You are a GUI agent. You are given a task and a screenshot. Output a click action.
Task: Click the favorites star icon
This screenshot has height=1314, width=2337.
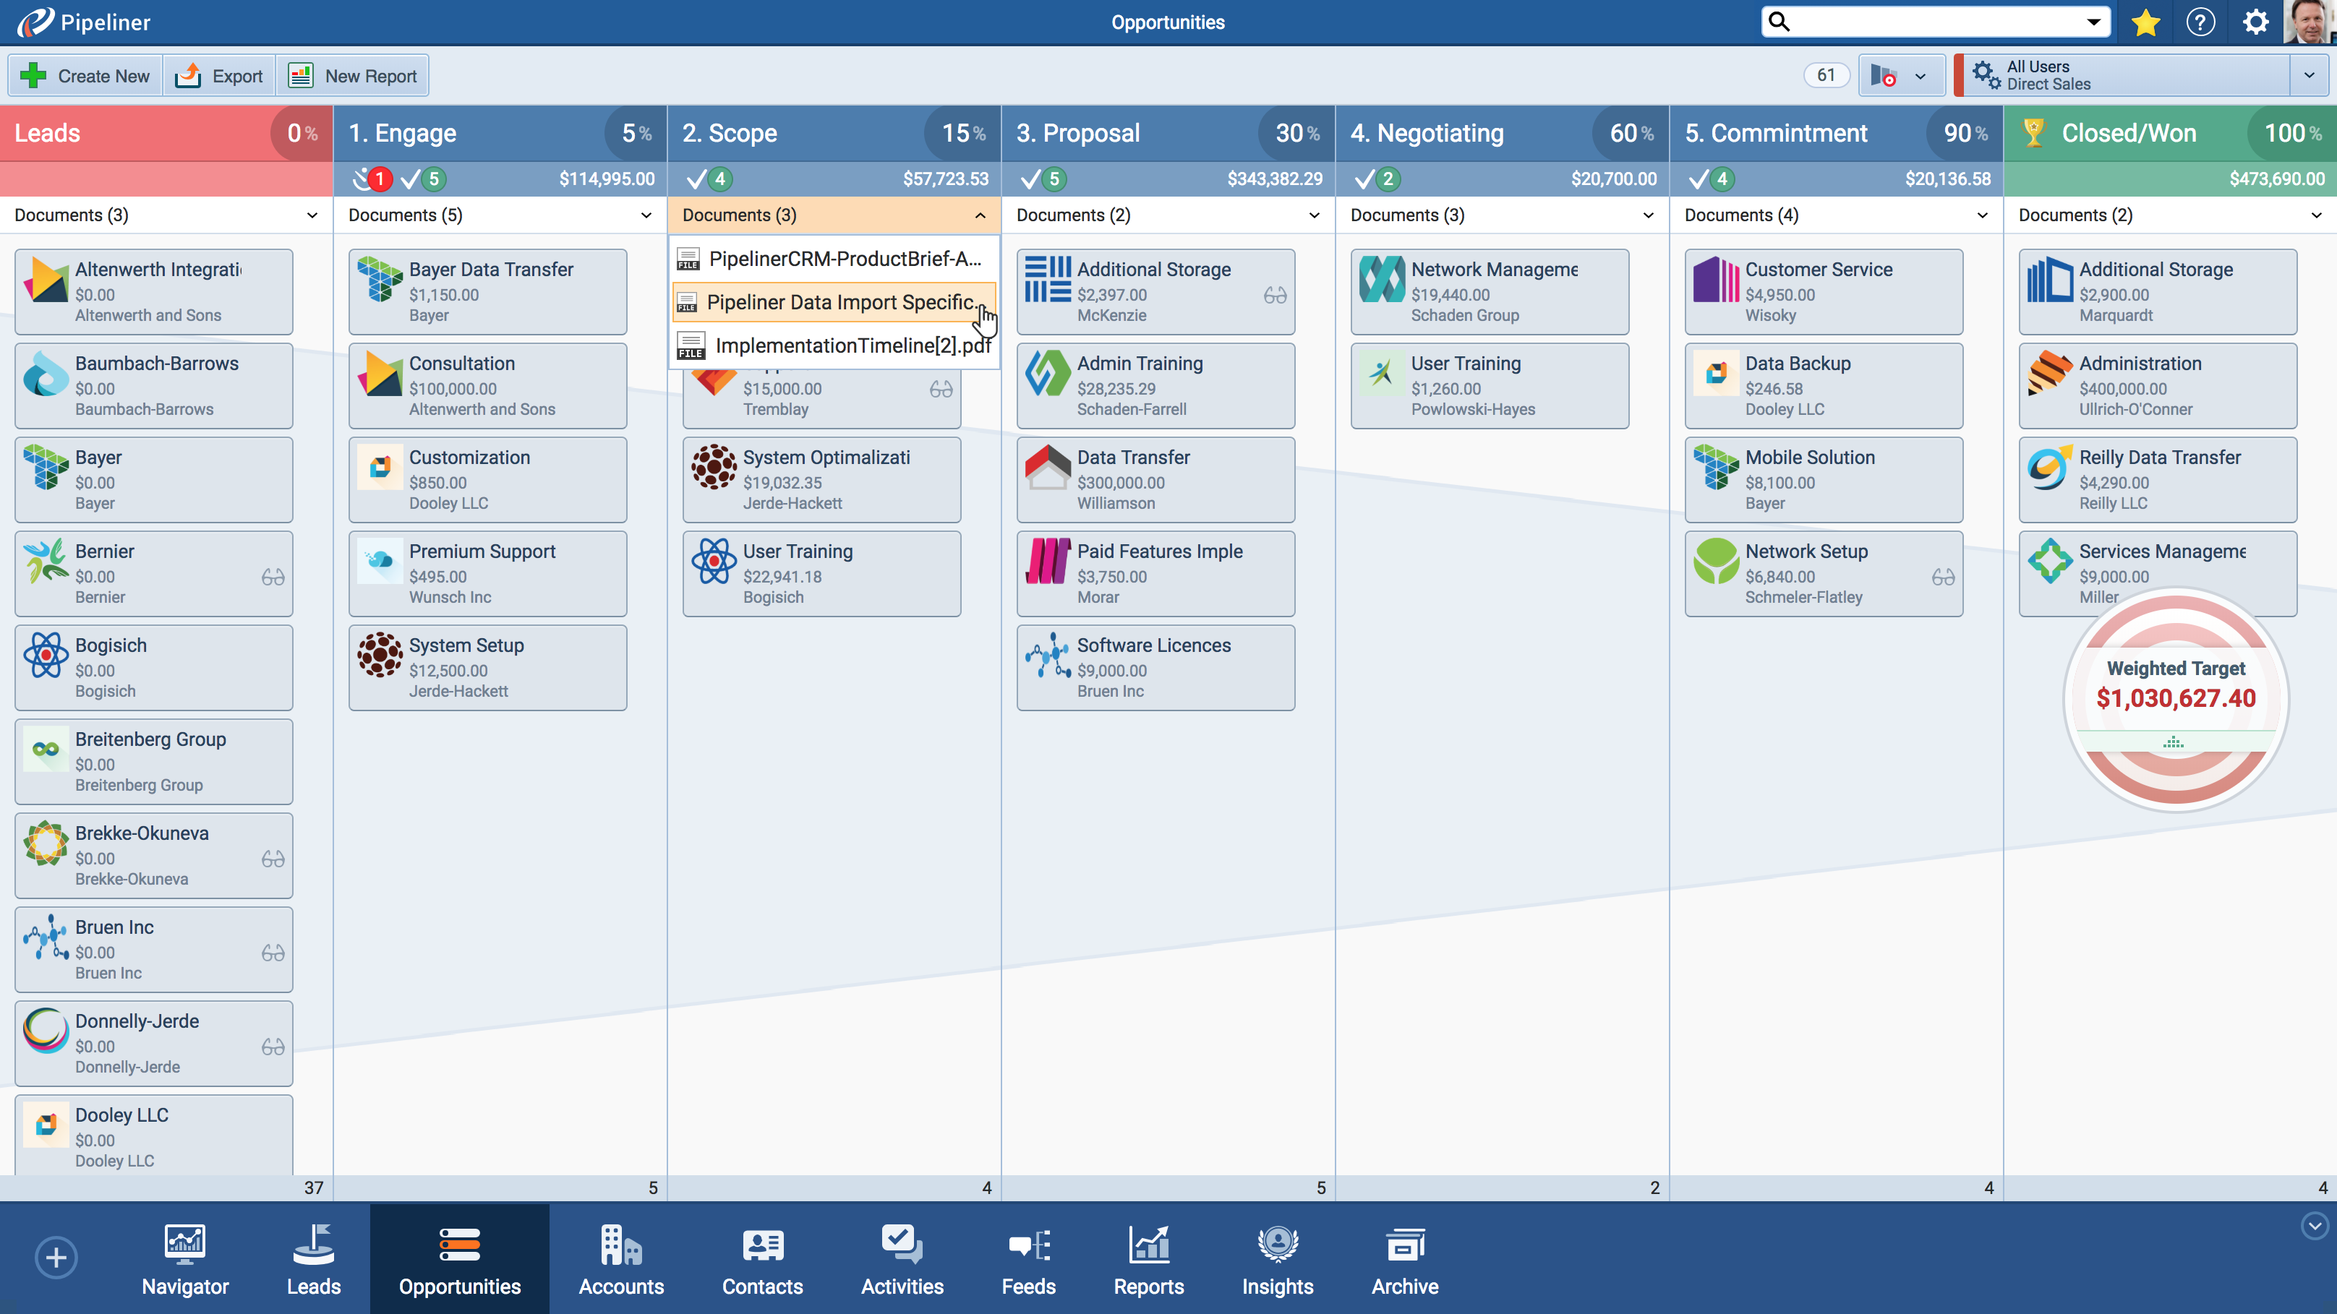[x=2145, y=22]
